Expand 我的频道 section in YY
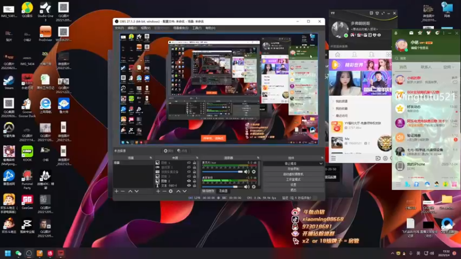Image resolution: width=461 pixels, height=259 pixels. coord(341,101)
